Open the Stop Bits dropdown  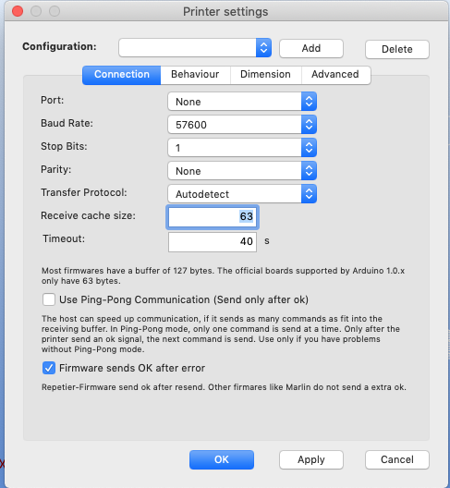[242, 148]
